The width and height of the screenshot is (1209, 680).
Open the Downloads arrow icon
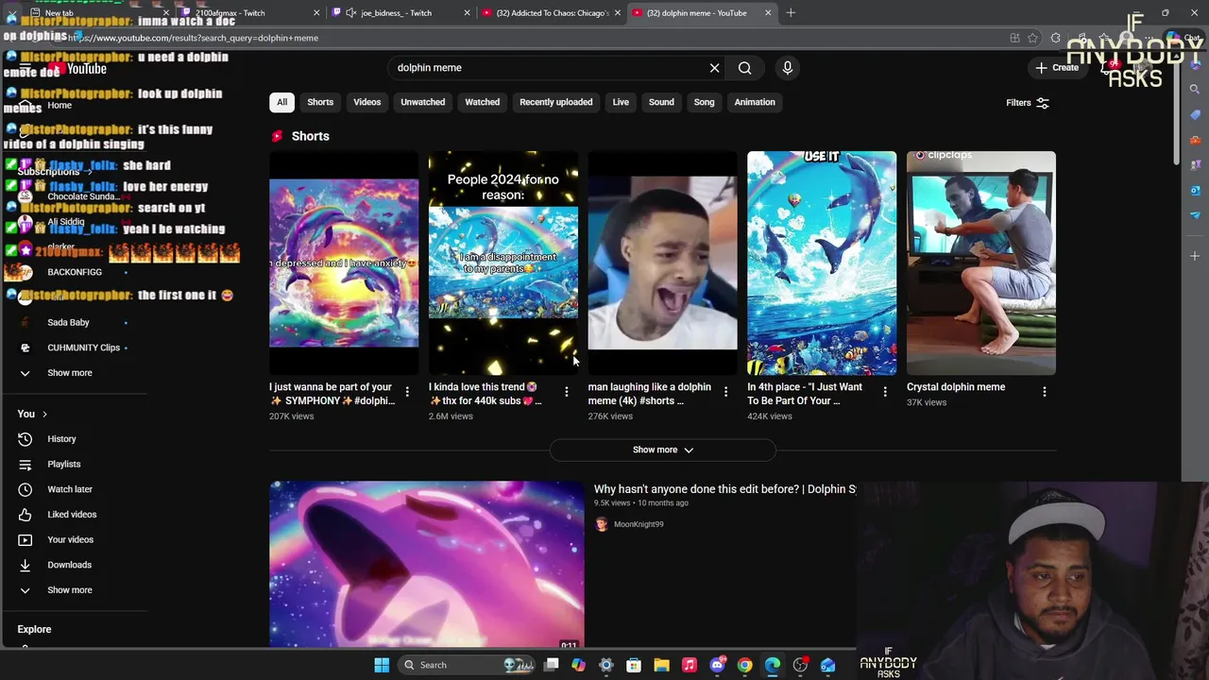[x=26, y=565]
